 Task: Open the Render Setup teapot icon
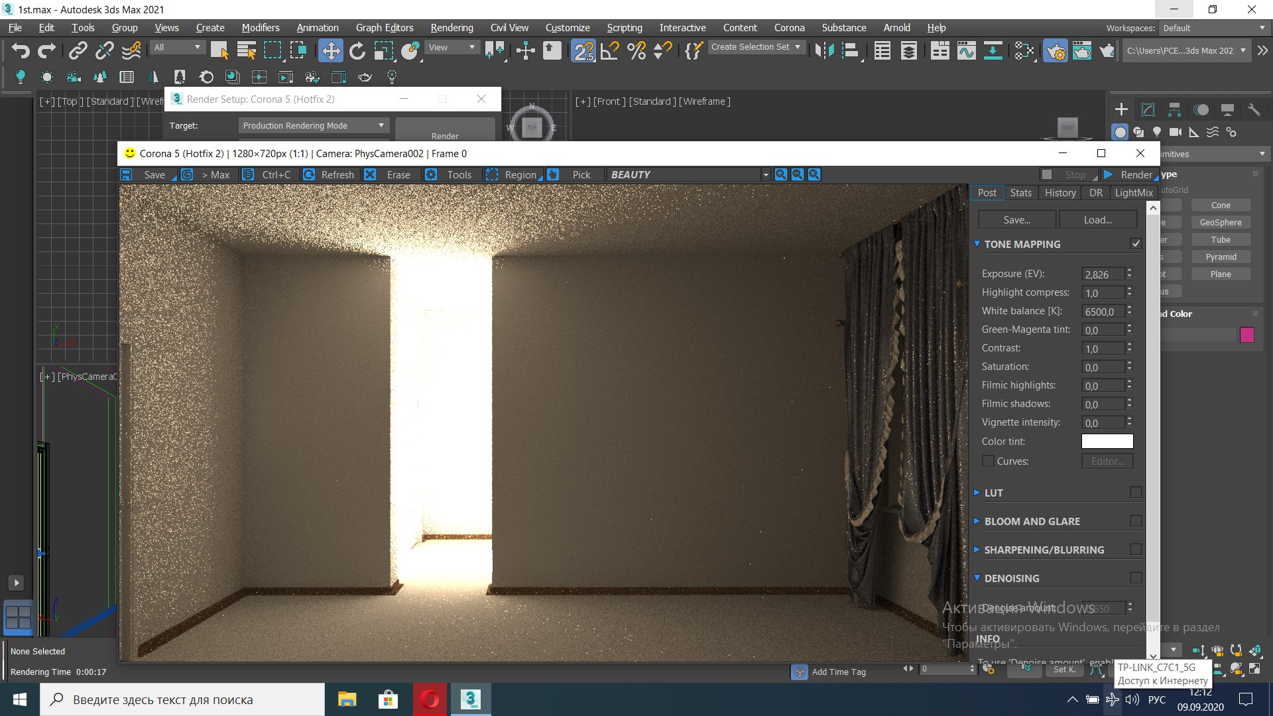(1056, 50)
